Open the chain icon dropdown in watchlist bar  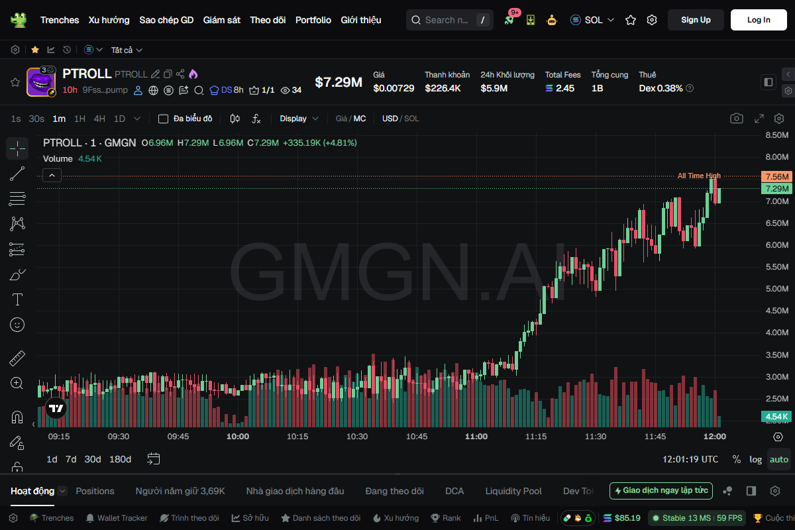[93, 50]
